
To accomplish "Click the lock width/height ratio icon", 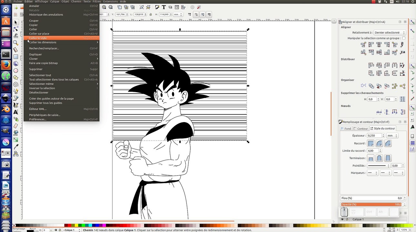I will 151,15.
